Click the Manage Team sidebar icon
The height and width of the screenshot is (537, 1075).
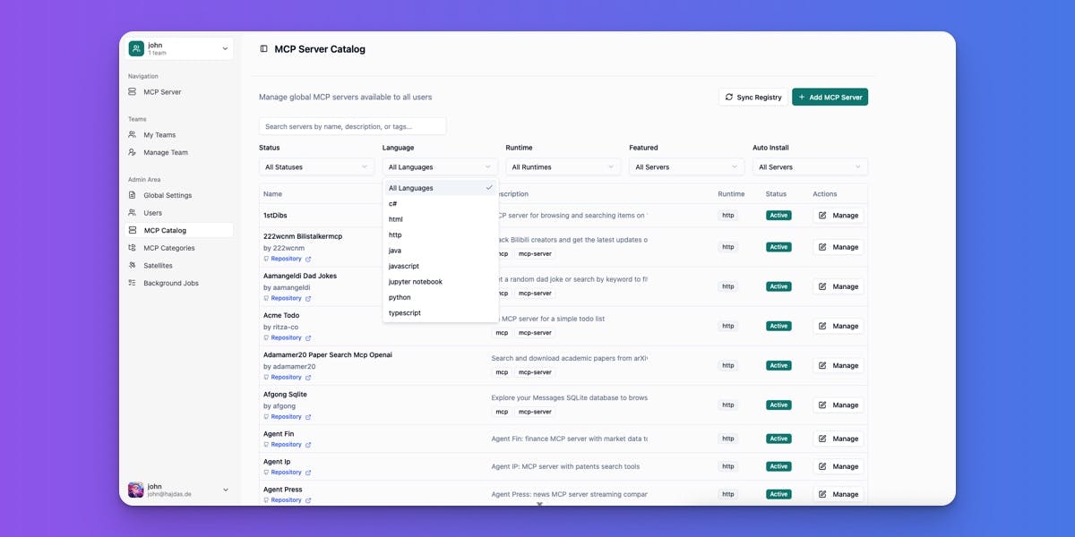[133, 152]
